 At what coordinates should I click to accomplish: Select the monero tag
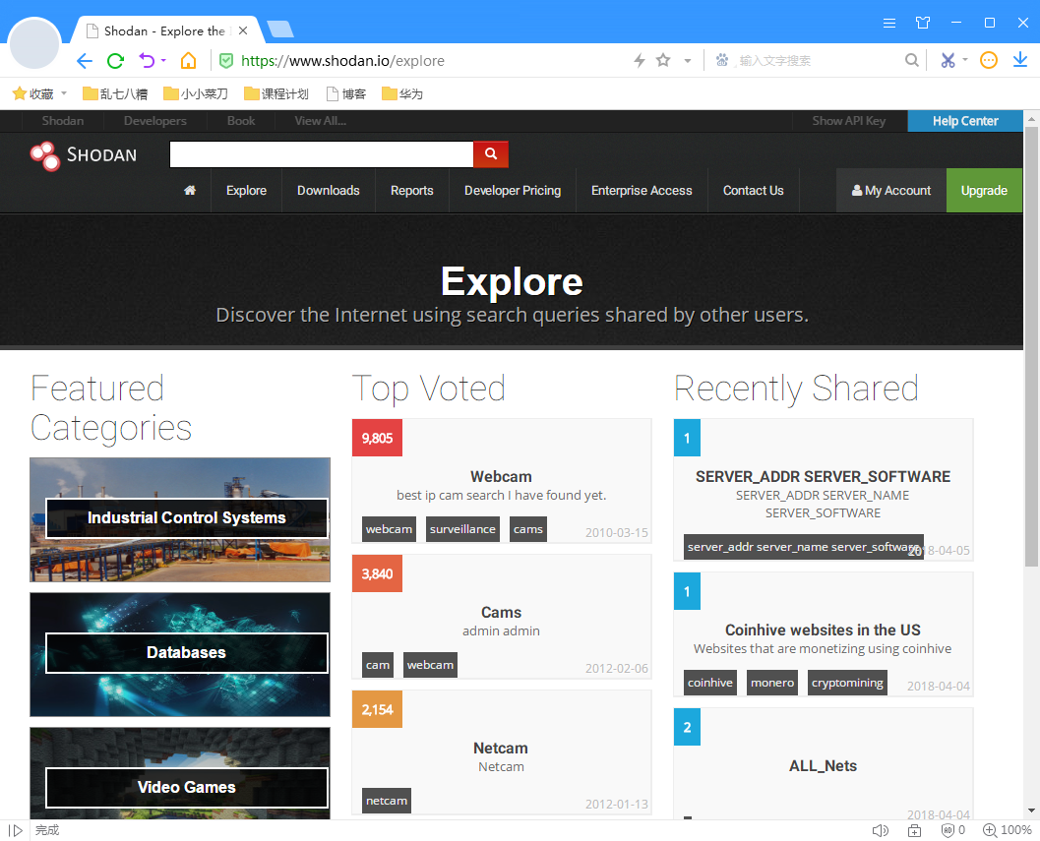(x=772, y=683)
